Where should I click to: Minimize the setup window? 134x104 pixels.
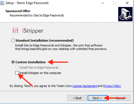coord(102,3)
